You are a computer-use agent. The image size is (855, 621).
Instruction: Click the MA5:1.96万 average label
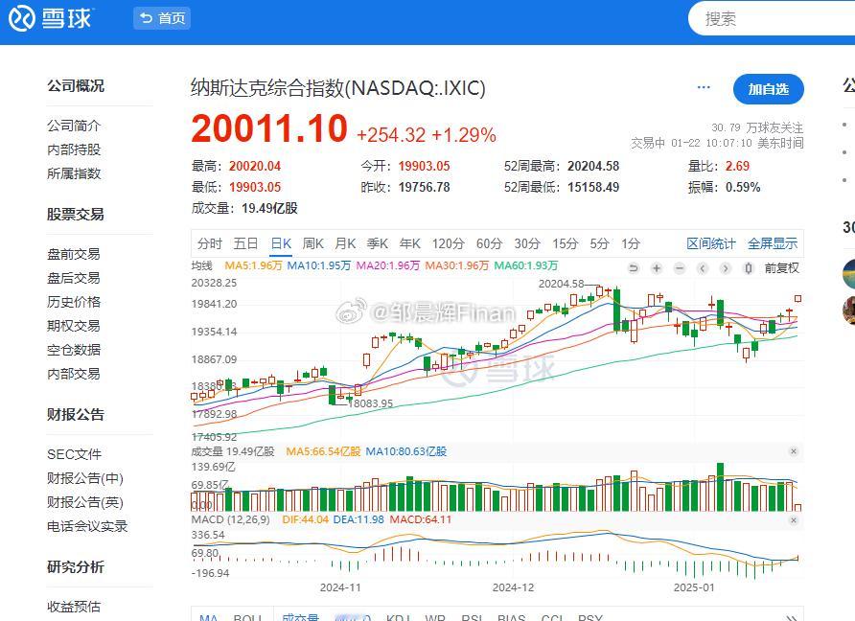[x=253, y=265]
